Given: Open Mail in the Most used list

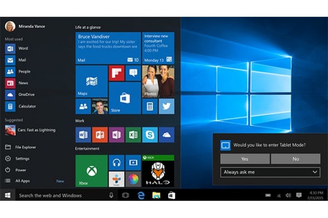Looking at the screenshot, I should pyautogui.click(x=16, y=60).
